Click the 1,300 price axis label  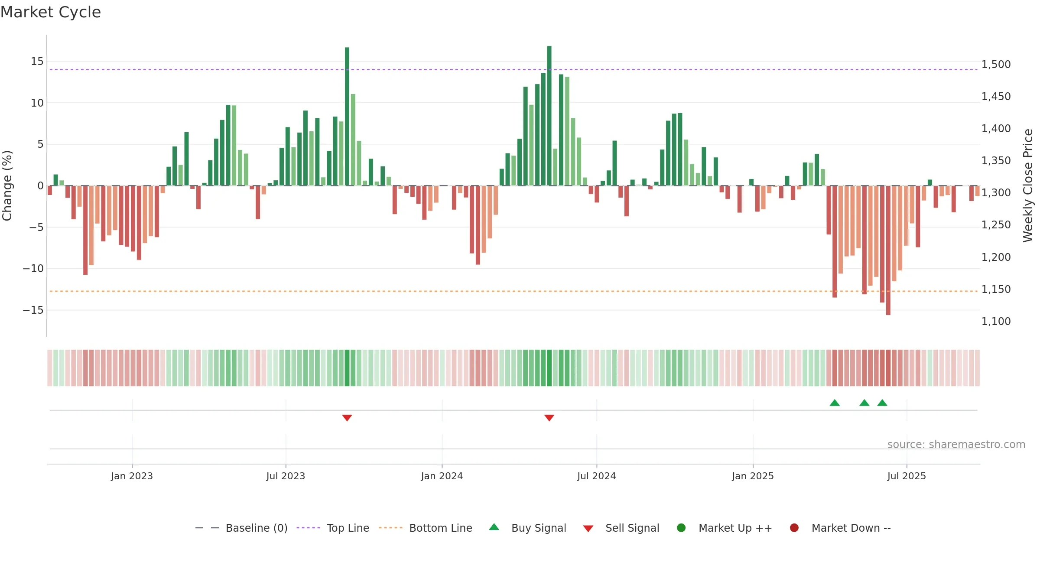[x=996, y=193]
